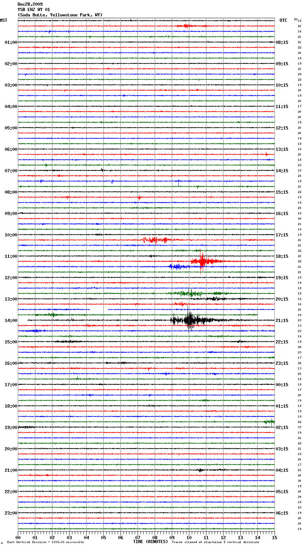
Task: Click the "08:15" UTC time label
Action: (282, 42)
